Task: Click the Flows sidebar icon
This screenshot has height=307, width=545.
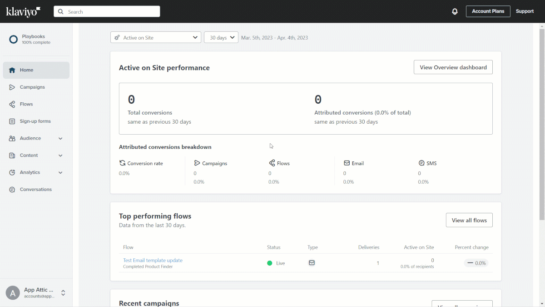Action: click(x=12, y=104)
